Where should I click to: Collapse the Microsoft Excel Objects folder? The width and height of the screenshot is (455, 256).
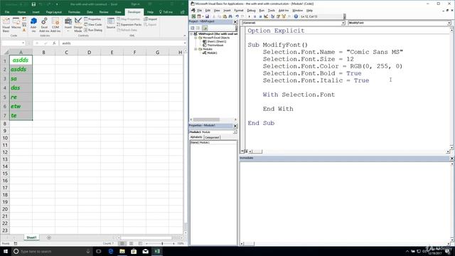[196, 38]
